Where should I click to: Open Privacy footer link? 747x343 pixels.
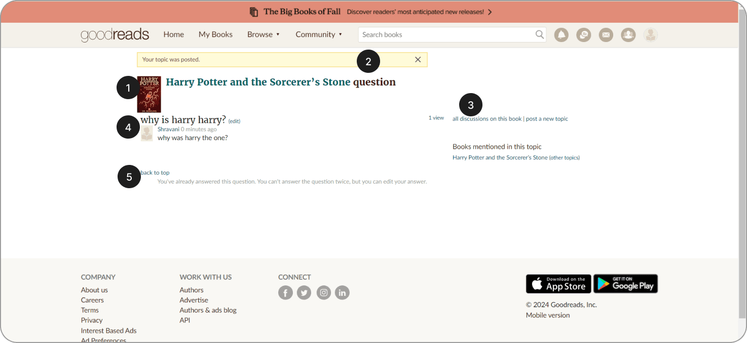tap(92, 320)
